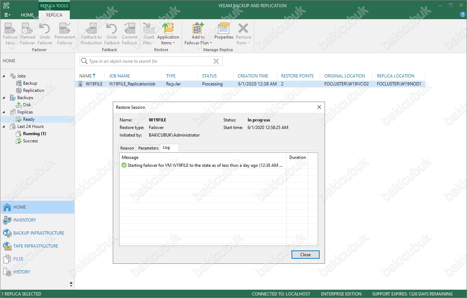
Task: Click the Commit Failback icon
Action: pyautogui.click(x=129, y=29)
